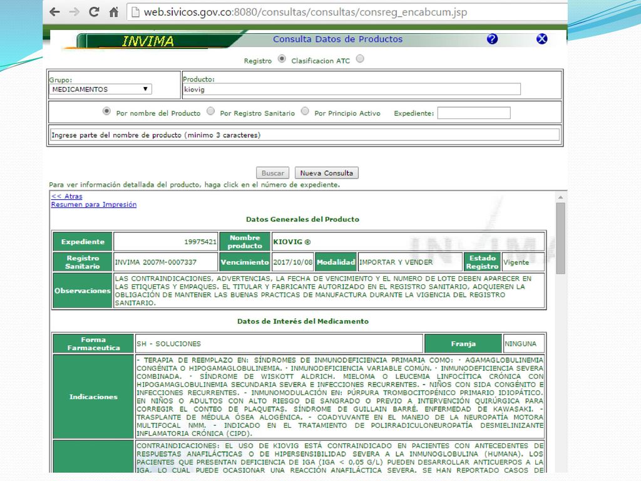Viewport: 641px width, 481px height.
Task: Click the Datos de Interés del Medicamento heading
Action: (303, 321)
